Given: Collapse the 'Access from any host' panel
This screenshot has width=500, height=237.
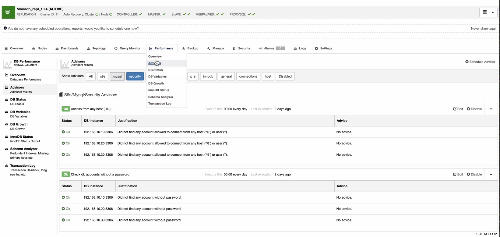Looking at the screenshot, I should pyautogui.click(x=491, y=109).
